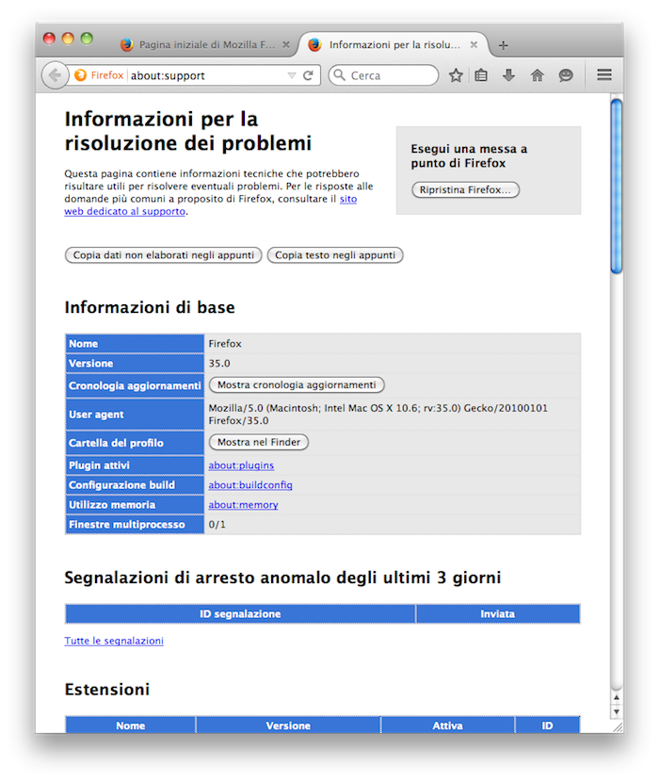659x782 pixels.
Task: Click the Informazioni di base heading
Action: pos(150,307)
